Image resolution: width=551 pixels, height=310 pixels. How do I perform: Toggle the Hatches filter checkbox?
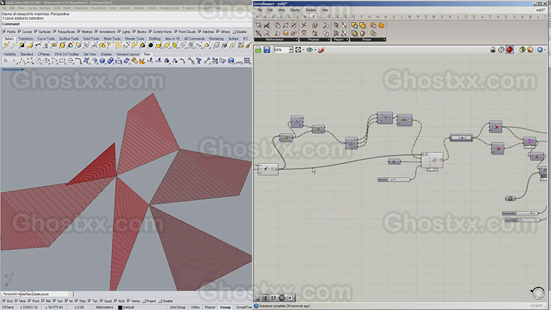point(200,32)
